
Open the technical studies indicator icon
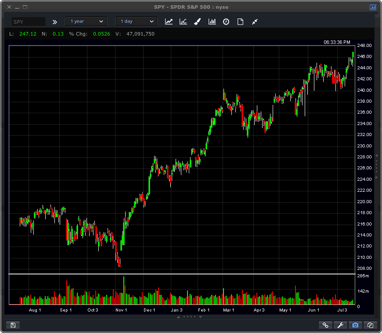point(183,21)
